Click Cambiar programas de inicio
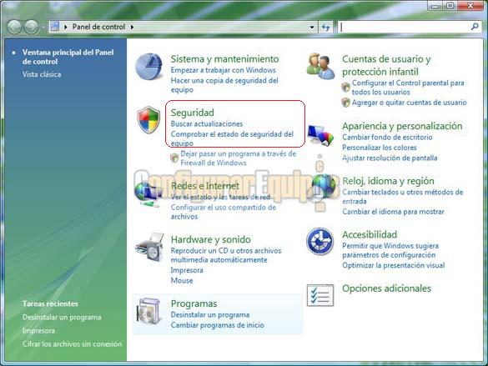The height and width of the screenshot is (366, 488). [217, 325]
